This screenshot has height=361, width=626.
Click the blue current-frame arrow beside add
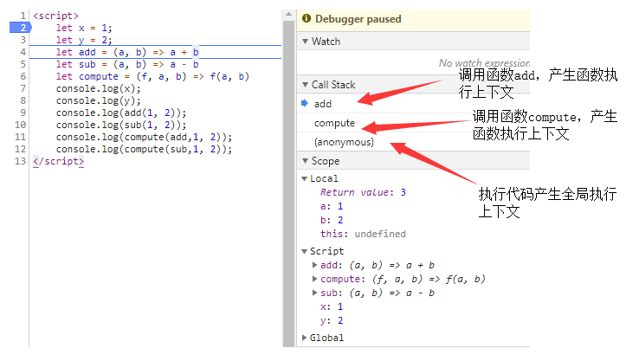point(305,103)
